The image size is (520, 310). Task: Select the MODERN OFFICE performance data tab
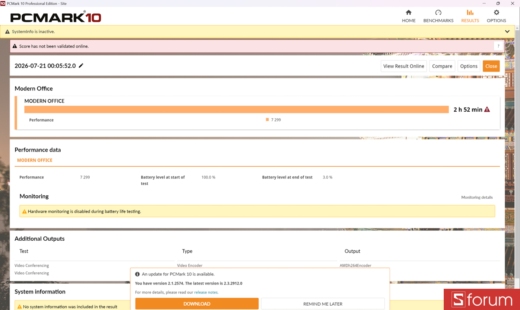click(35, 160)
